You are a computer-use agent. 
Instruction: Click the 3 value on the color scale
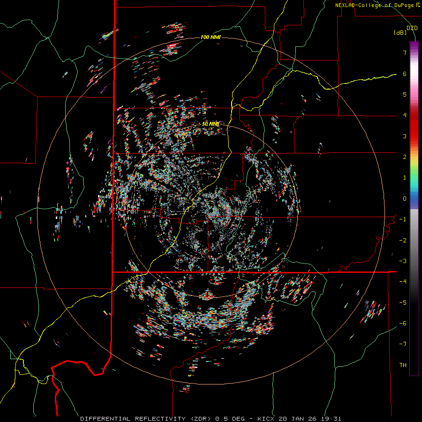[405, 136]
